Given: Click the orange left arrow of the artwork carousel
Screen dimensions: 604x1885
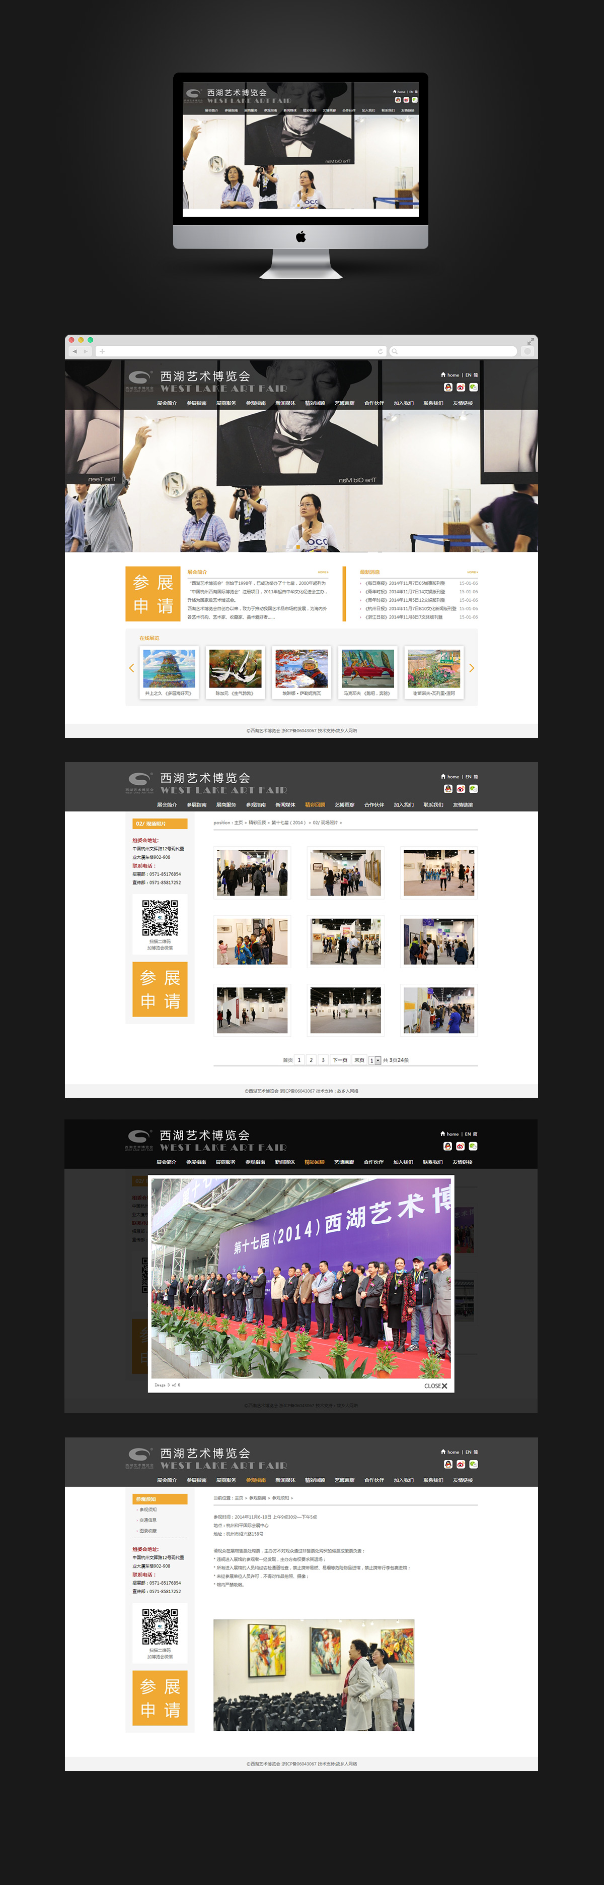Looking at the screenshot, I should [131, 668].
